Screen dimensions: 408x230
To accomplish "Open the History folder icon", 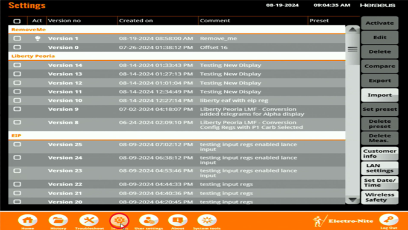I will [x=58, y=220].
